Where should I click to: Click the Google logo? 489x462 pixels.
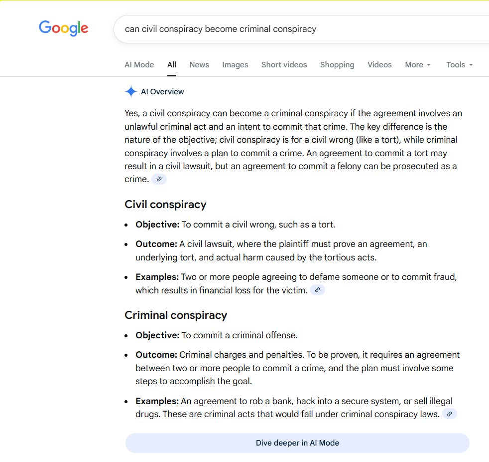click(x=63, y=28)
